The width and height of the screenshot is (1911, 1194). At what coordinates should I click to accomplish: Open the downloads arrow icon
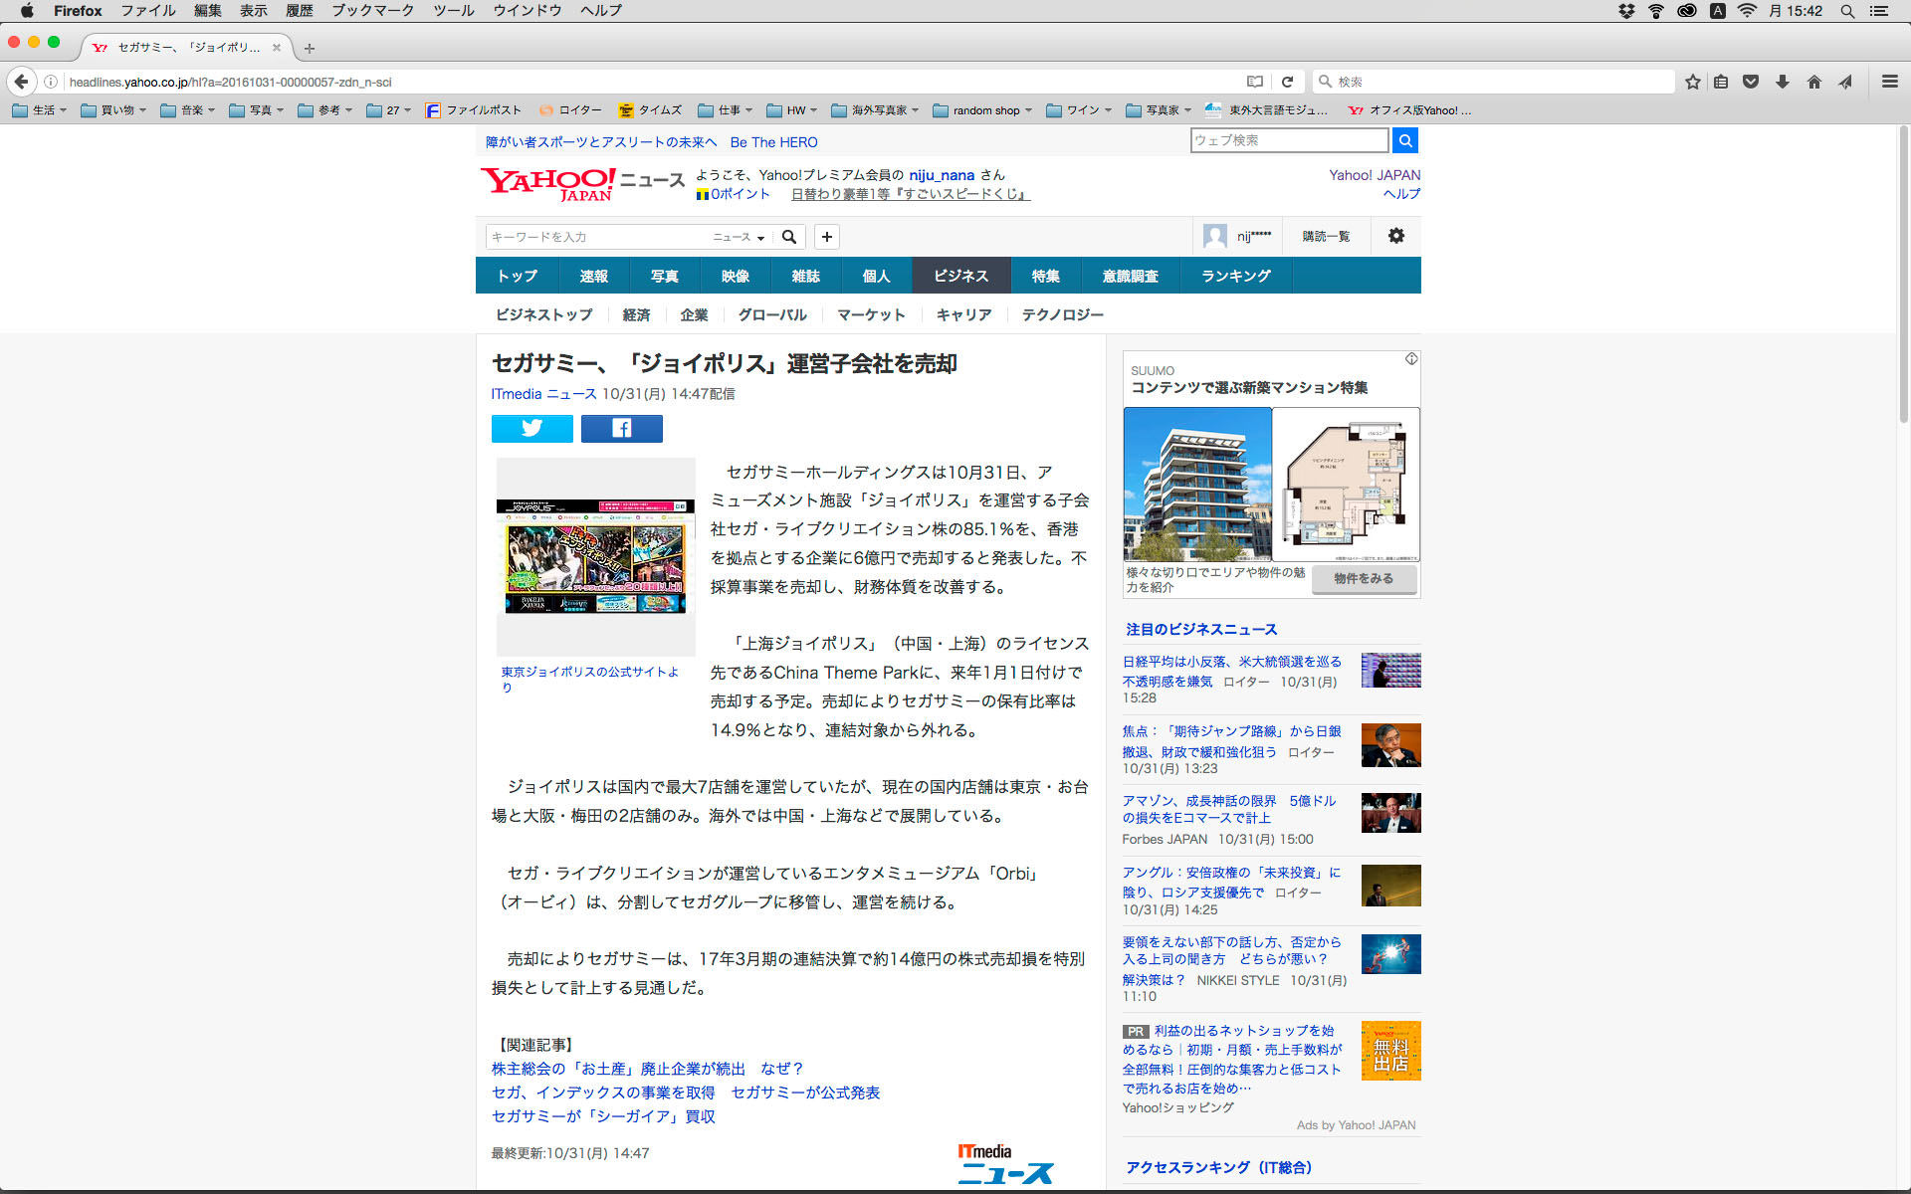[1782, 82]
